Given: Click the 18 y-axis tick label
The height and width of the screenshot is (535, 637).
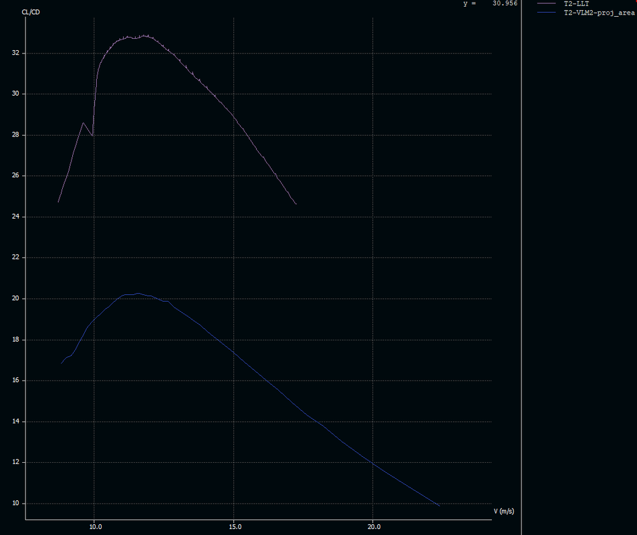Looking at the screenshot, I should point(15,340).
